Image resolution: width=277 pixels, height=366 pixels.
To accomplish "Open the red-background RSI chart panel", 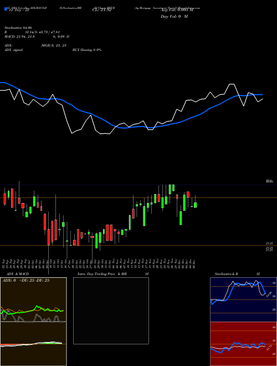I will point(243,344).
